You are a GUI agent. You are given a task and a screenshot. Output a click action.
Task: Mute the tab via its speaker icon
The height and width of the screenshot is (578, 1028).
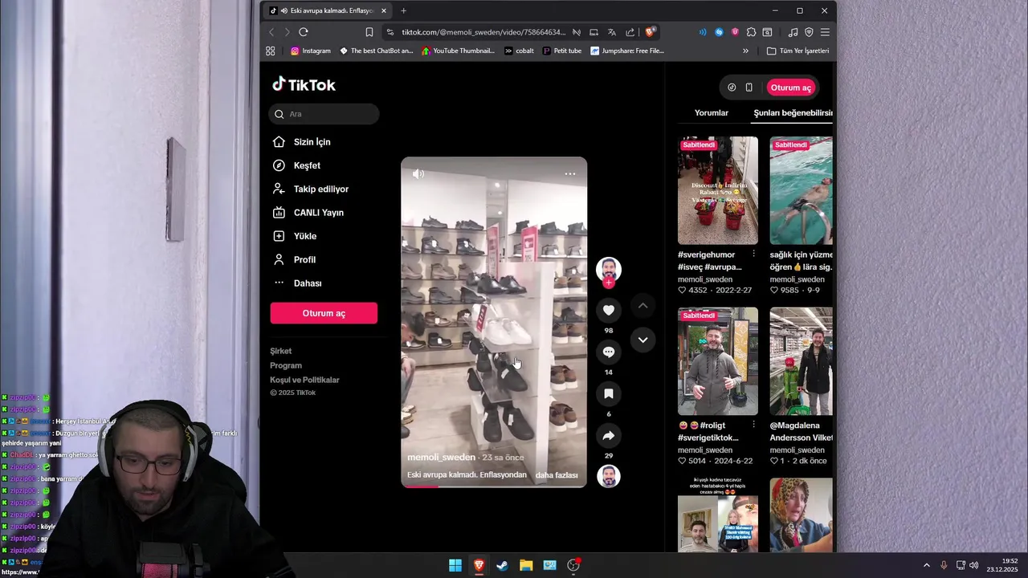pos(284,10)
